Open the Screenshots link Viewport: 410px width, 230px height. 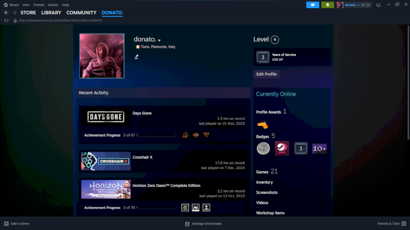point(266,193)
